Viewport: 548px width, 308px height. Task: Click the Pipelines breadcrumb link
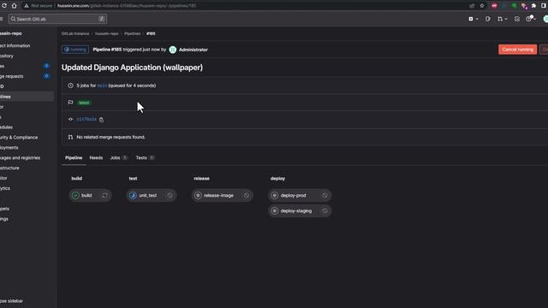click(x=133, y=33)
